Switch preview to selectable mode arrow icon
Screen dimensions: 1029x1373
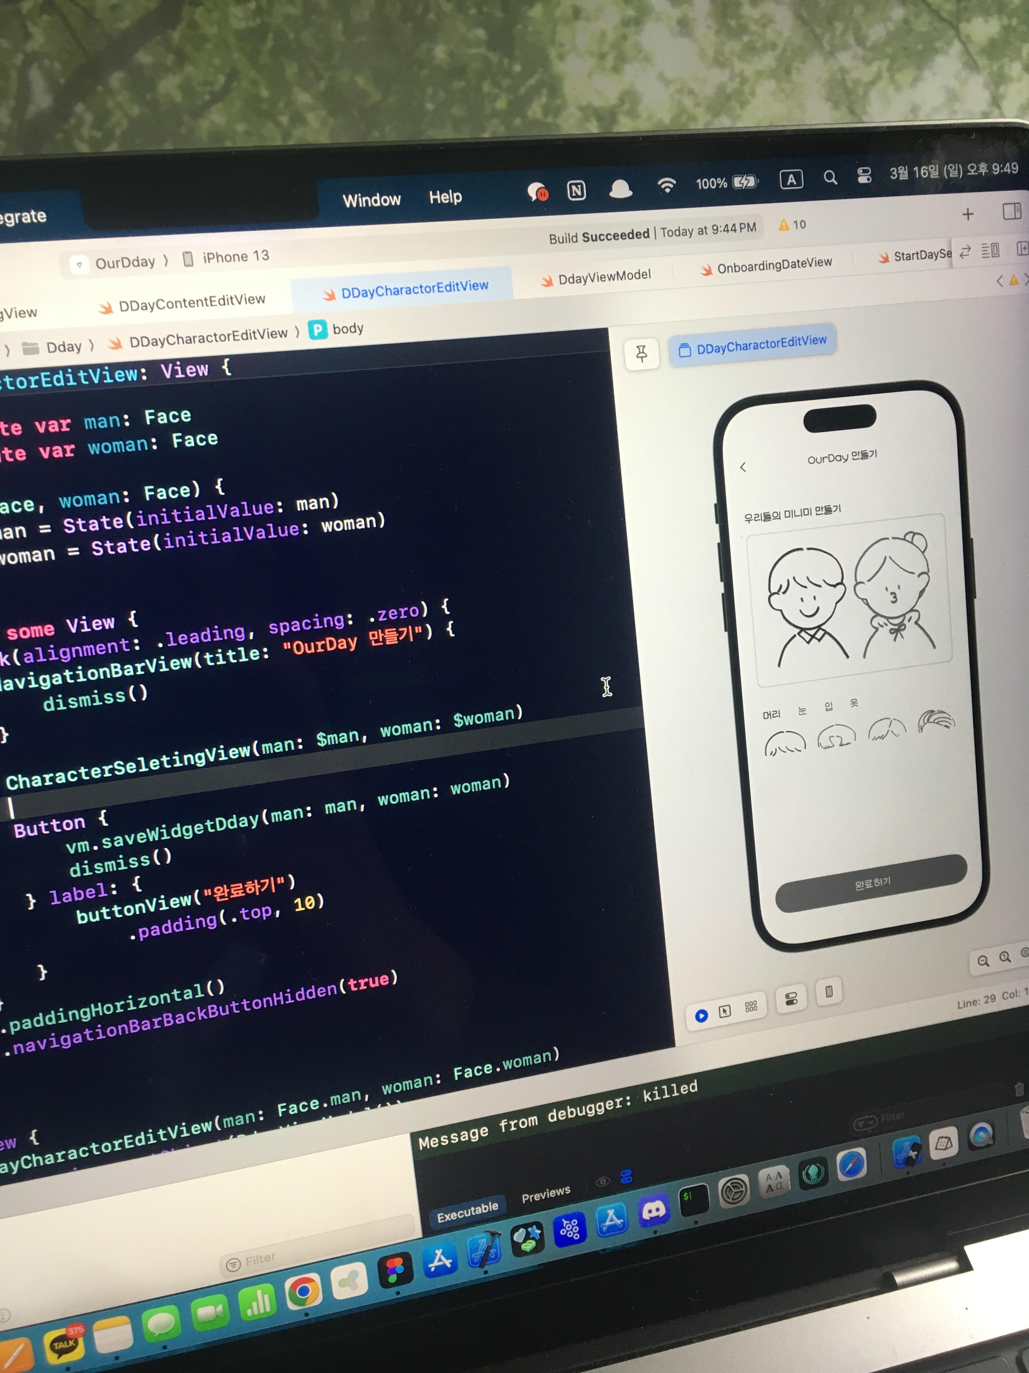pyautogui.click(x=724, y=1011)
